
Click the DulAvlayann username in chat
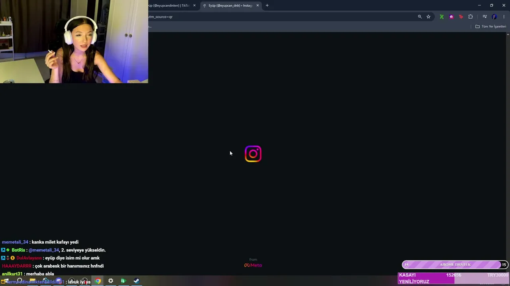coord(29,258)
